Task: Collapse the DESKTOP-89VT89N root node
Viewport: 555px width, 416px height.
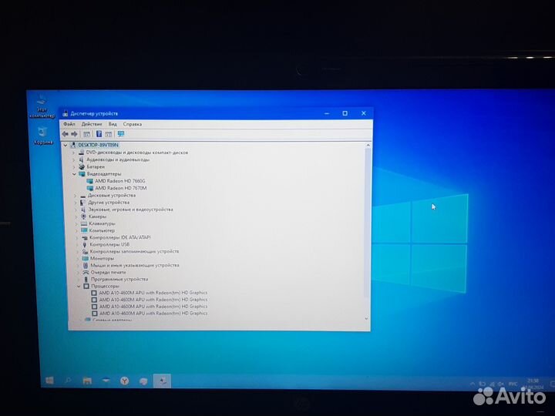Action: [x=66, y=145]
